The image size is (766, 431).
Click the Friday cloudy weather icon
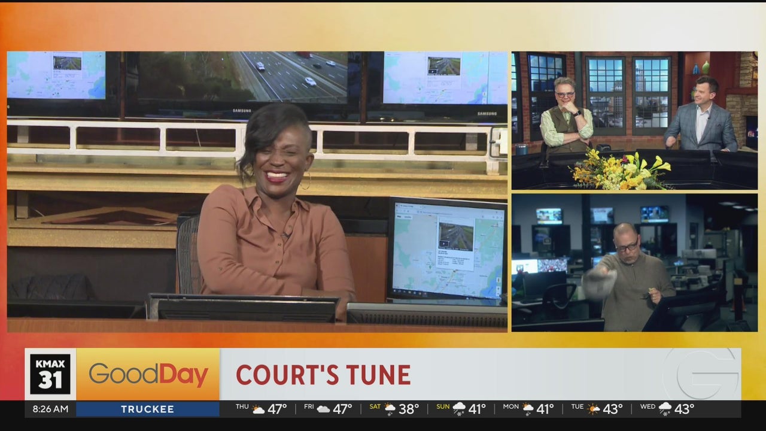[x=323, y=409]
